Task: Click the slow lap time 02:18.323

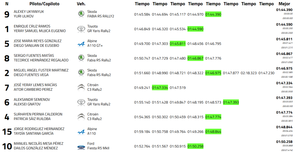Action: pyautogui.click(x=249, y=73)
